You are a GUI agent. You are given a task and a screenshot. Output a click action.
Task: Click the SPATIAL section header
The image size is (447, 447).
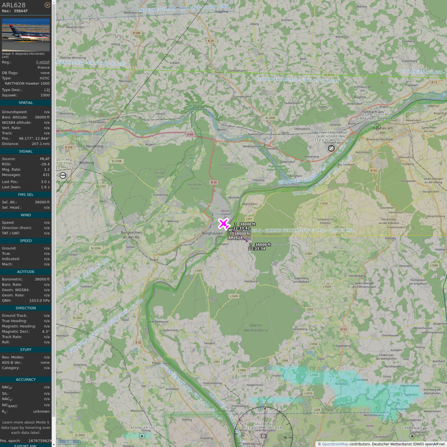pyautogui.click(x=26, y=103)
